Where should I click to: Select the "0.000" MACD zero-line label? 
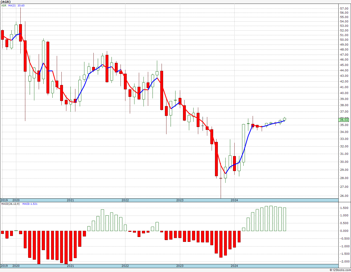pos(344,231)
